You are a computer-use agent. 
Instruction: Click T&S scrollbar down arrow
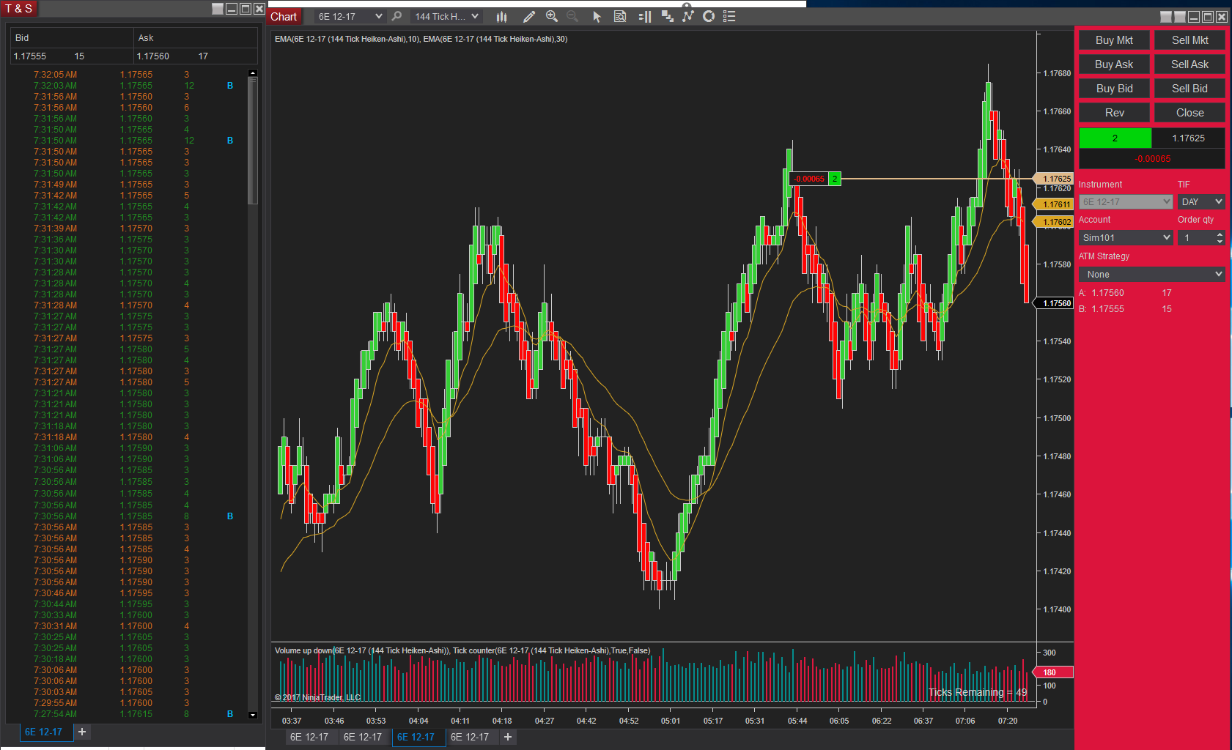point(253,715)
